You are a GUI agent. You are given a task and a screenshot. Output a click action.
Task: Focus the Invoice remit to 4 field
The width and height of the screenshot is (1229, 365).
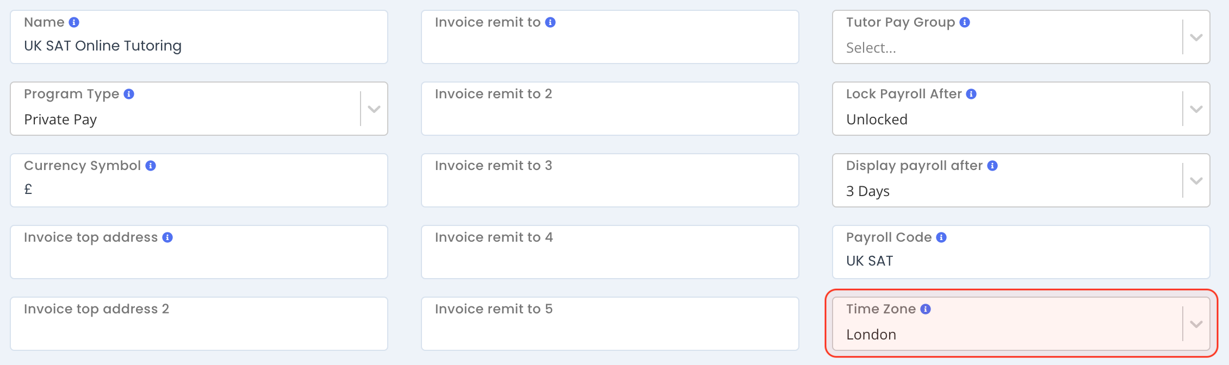click(x=610, y=252)
